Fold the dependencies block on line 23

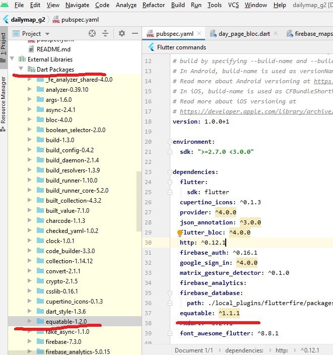(170, 172)
